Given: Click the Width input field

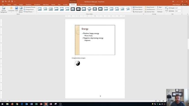Looking at the screenshot, I should click(178, 11).
